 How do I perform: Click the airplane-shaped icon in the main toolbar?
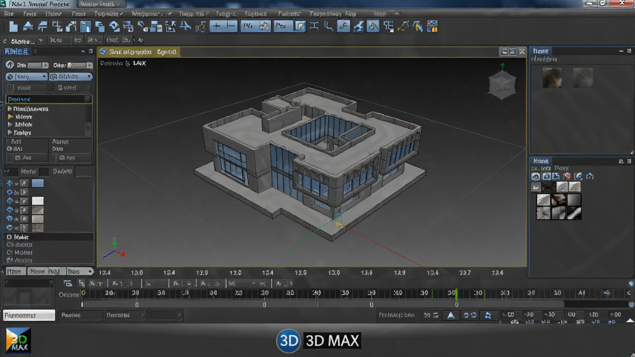(x=185, y=27)
